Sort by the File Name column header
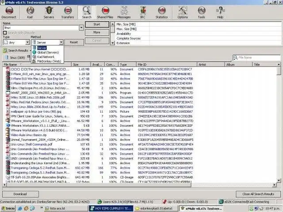 (x=37, y=64)
